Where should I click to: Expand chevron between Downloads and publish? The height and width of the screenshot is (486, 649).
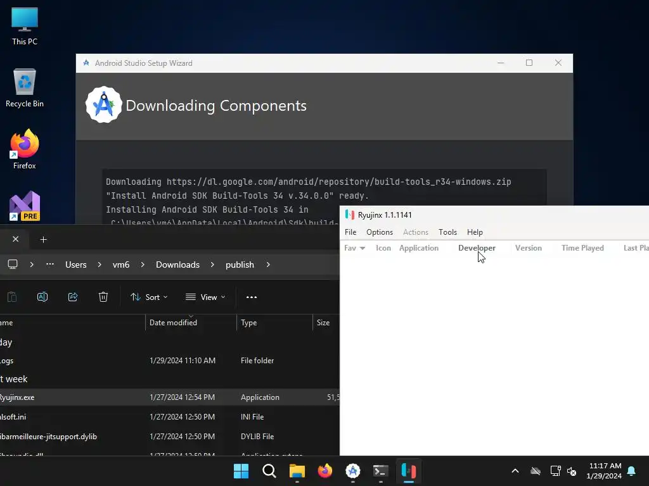pyautogui.click(x=212, y=265)
